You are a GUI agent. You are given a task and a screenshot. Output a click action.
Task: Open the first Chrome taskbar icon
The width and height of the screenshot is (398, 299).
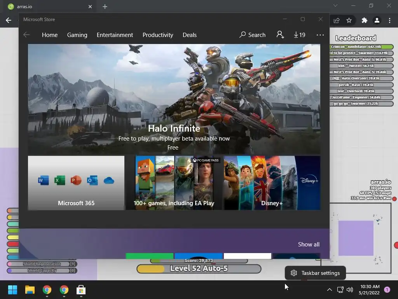click(x=47, y=290)
